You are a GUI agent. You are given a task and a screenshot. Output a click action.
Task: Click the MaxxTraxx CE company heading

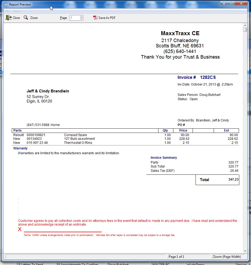point(180,33)
